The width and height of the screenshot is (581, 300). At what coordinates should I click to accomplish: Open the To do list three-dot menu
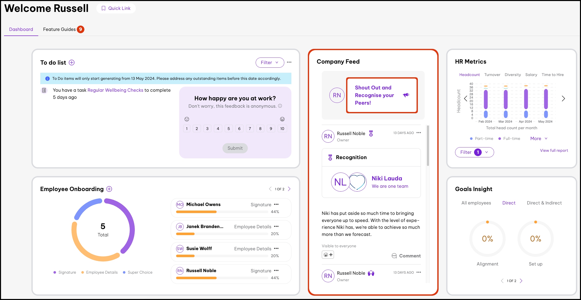tap(289, 62)
